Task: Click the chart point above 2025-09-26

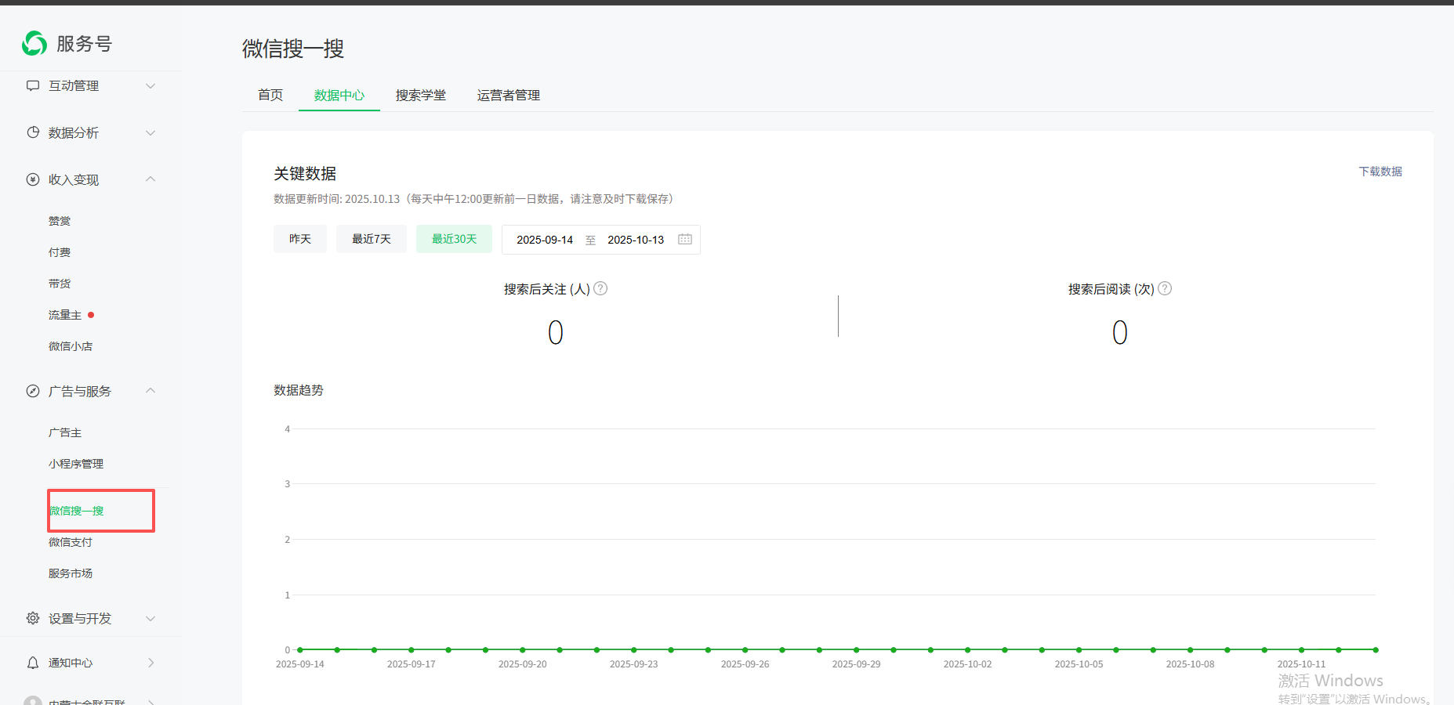Action: pos(745,649)
